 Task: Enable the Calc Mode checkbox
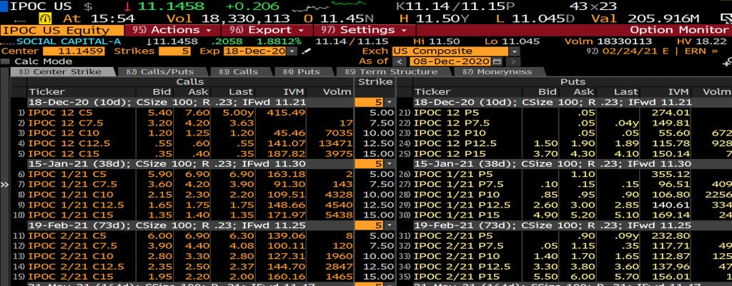[5, 61]
